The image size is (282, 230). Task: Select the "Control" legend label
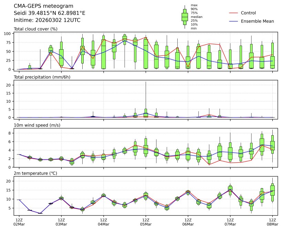pyautogui.click(x=248, y=13)
